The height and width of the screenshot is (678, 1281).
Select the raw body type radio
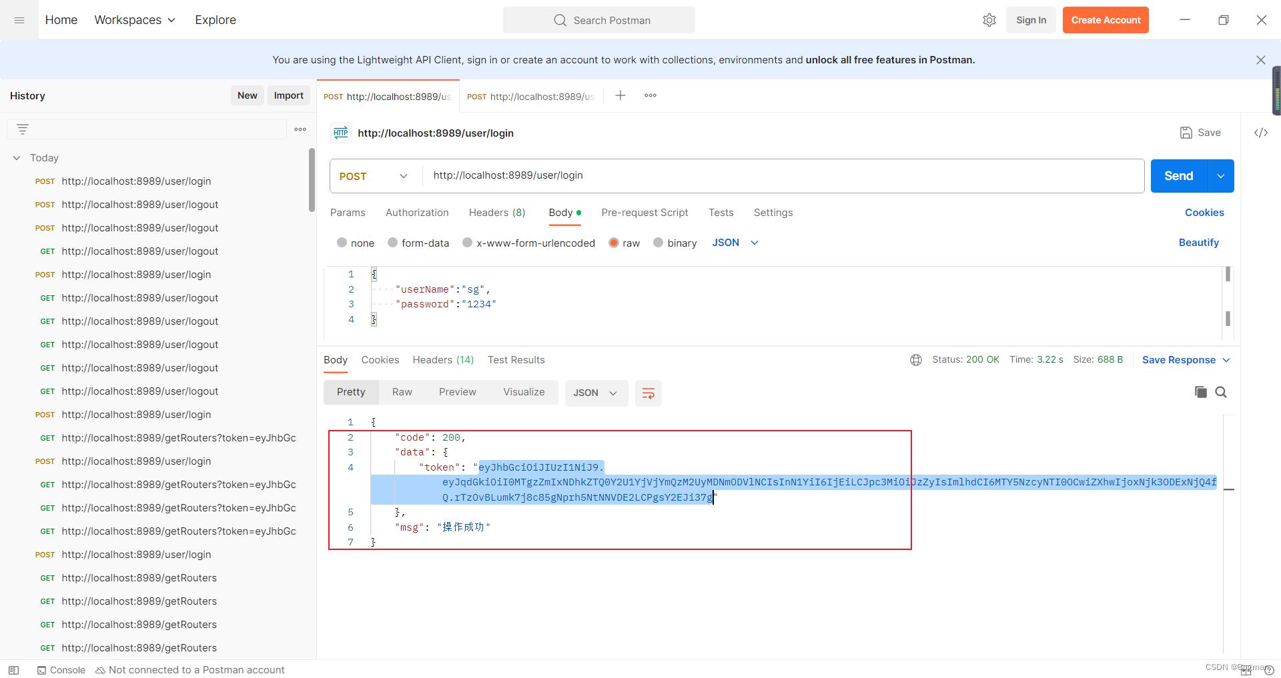(613, 243)
